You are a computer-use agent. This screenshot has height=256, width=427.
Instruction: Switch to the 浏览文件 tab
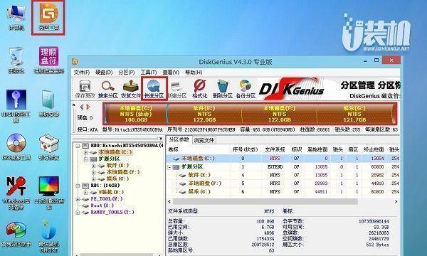pos(204,140)
